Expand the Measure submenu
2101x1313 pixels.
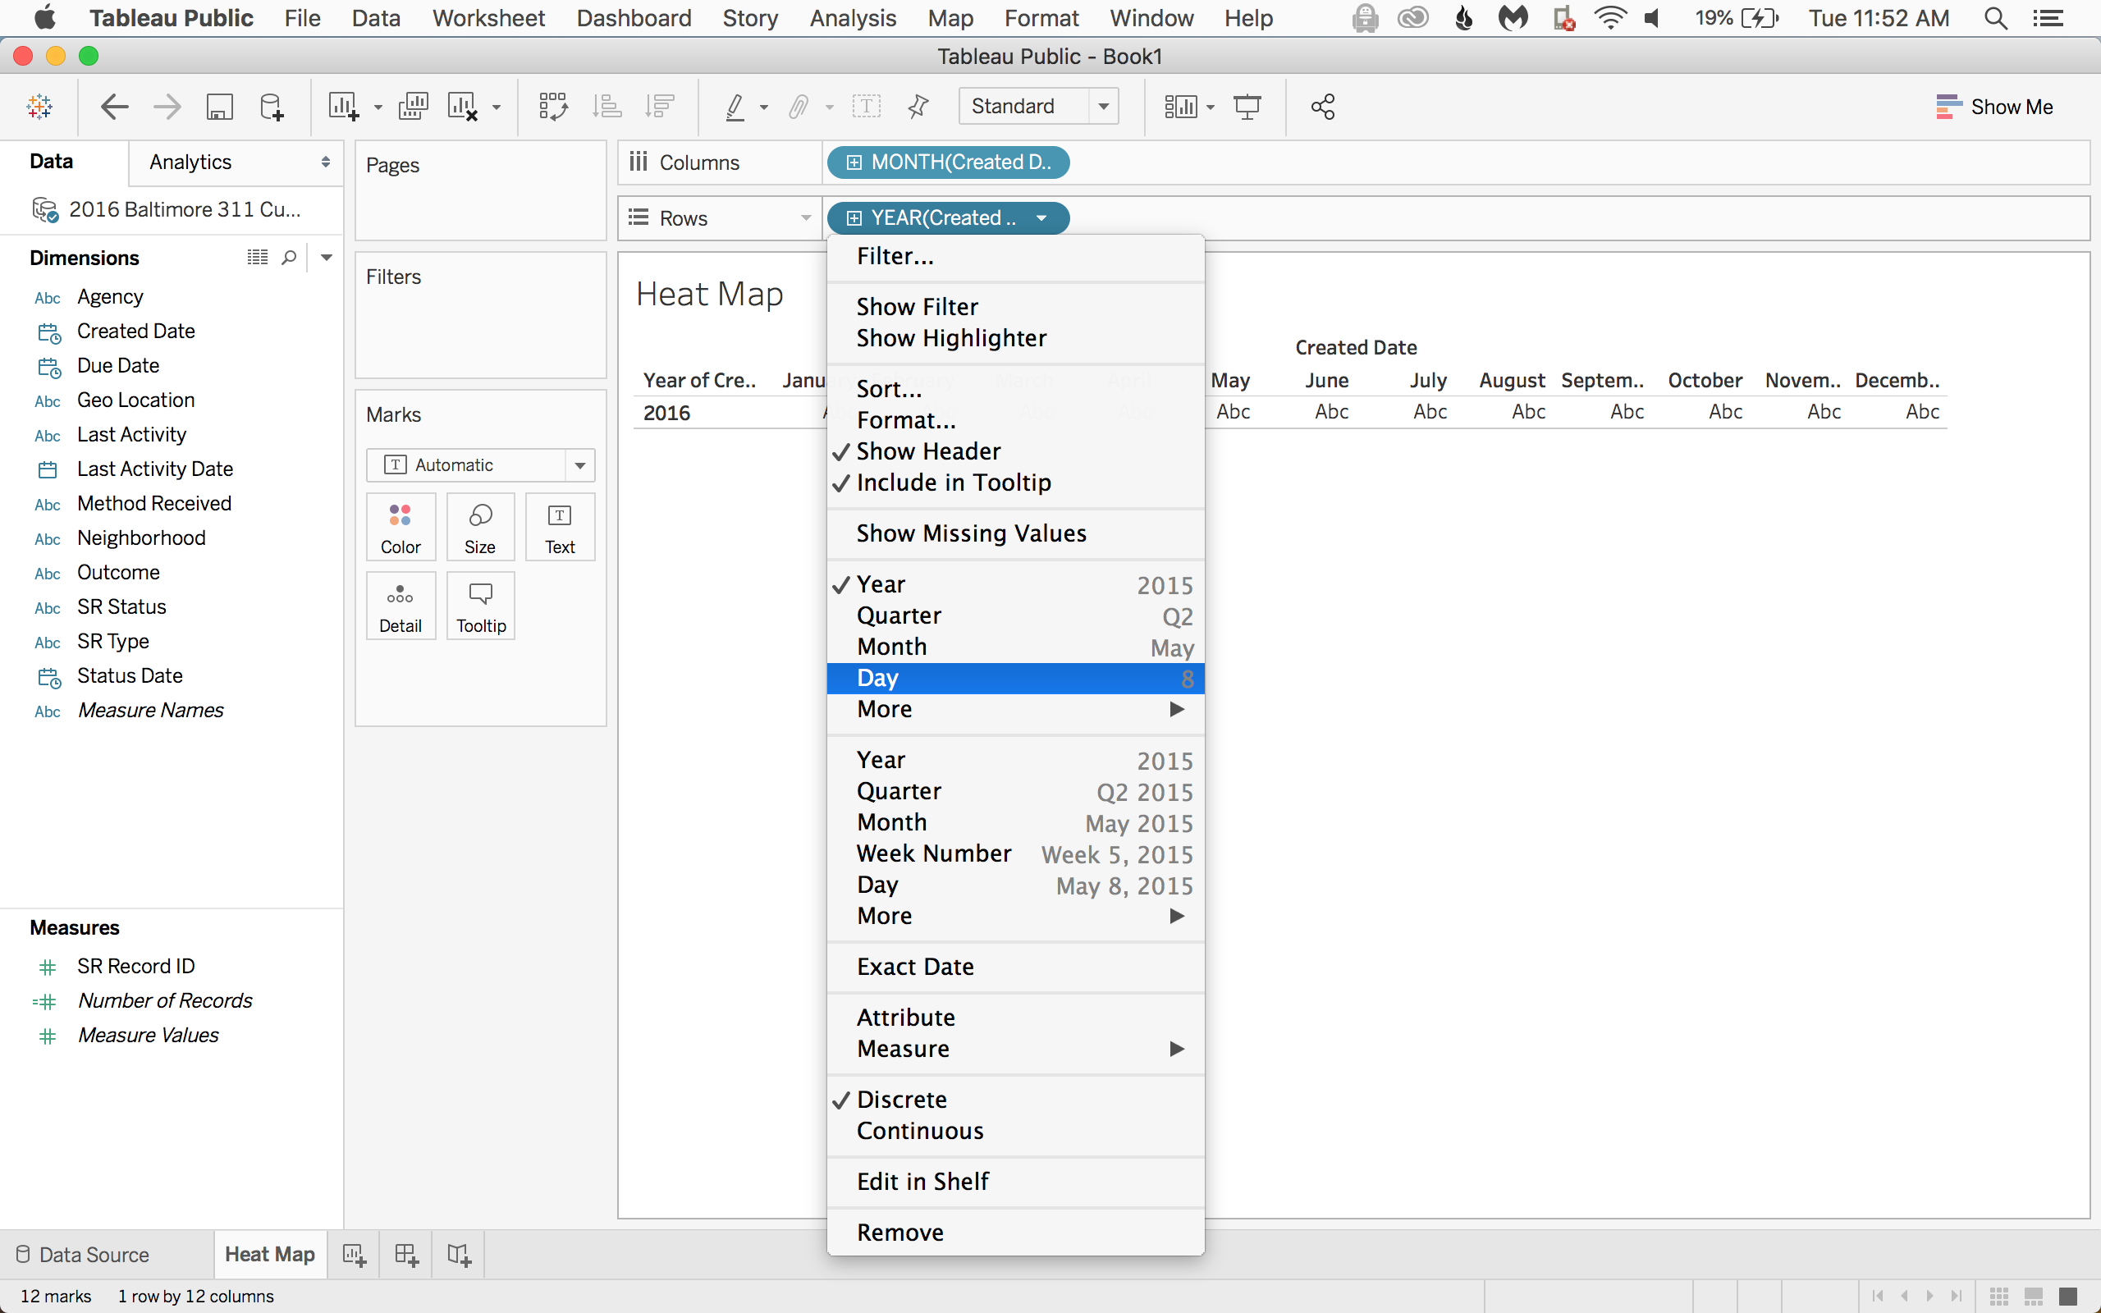tap(1015, 1049)
